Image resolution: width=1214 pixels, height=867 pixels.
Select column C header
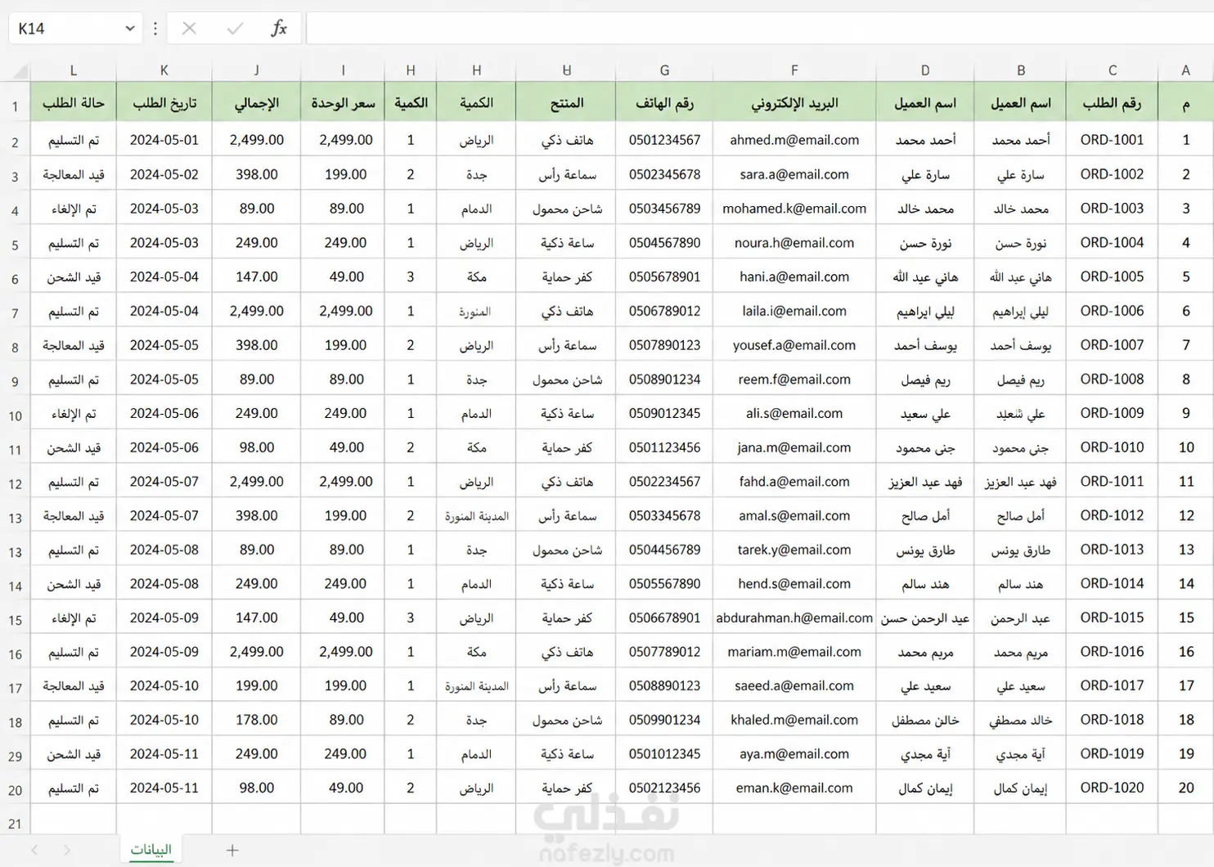[1113, 70]
